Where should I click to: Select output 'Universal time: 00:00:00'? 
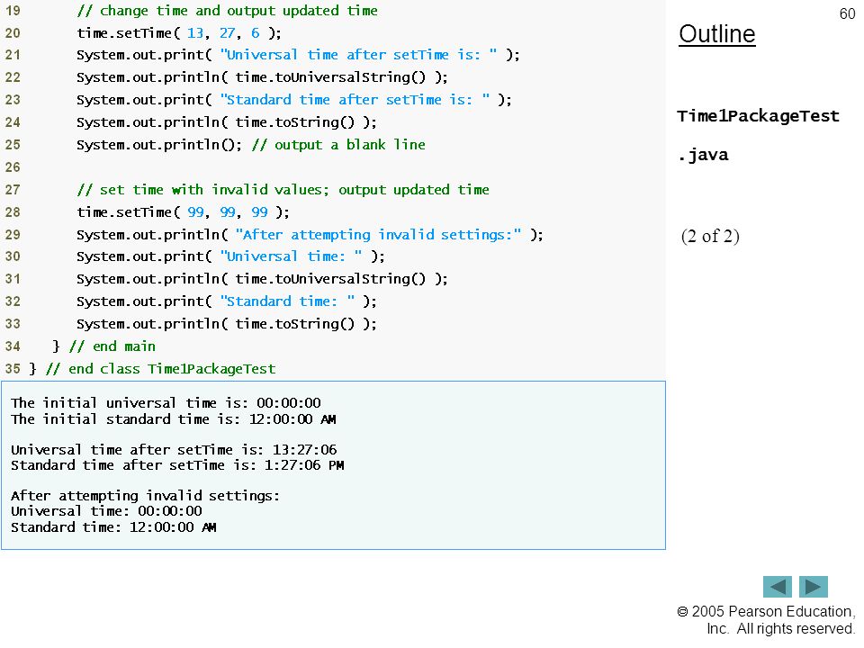click(106, 511)
